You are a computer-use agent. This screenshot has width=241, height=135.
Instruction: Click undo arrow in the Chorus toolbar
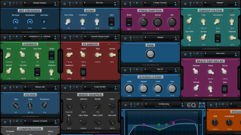(17, 37)
